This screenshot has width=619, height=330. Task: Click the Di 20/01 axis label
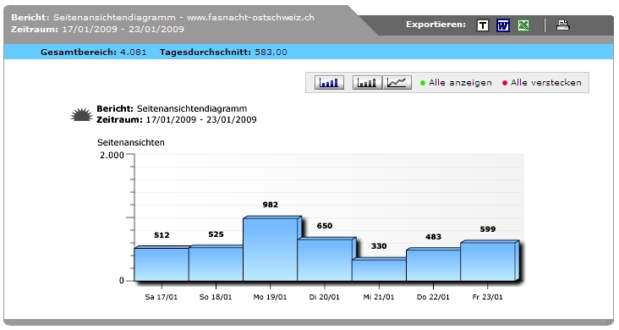click(325, 297)
